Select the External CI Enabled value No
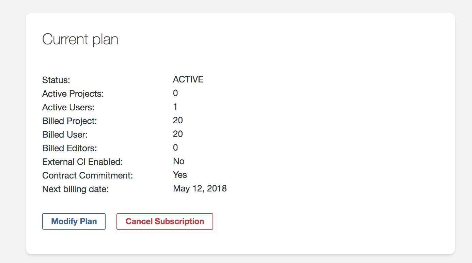 click(x=179, y=161)
